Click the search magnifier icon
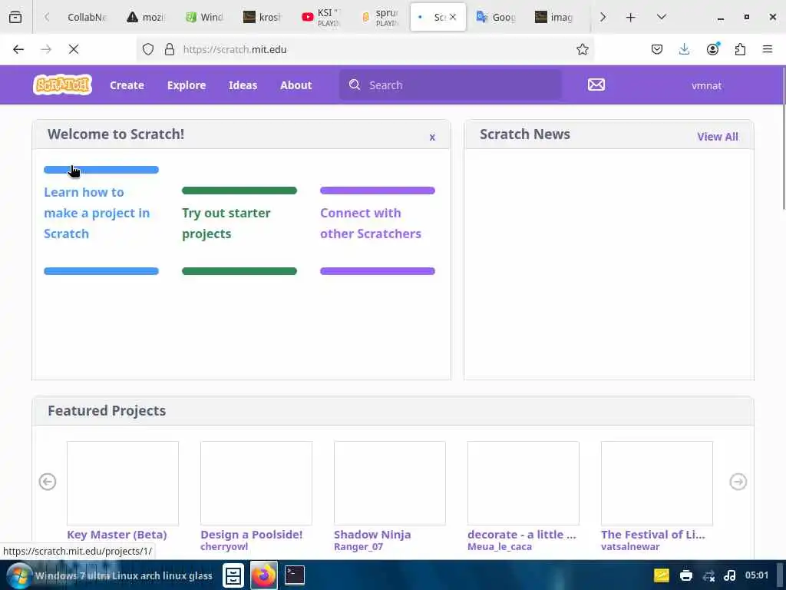786x590 pixels. pos(355,85)
